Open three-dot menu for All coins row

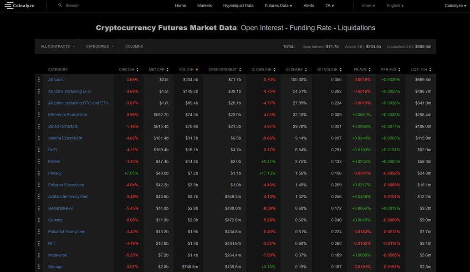click(x=39, y=80)
